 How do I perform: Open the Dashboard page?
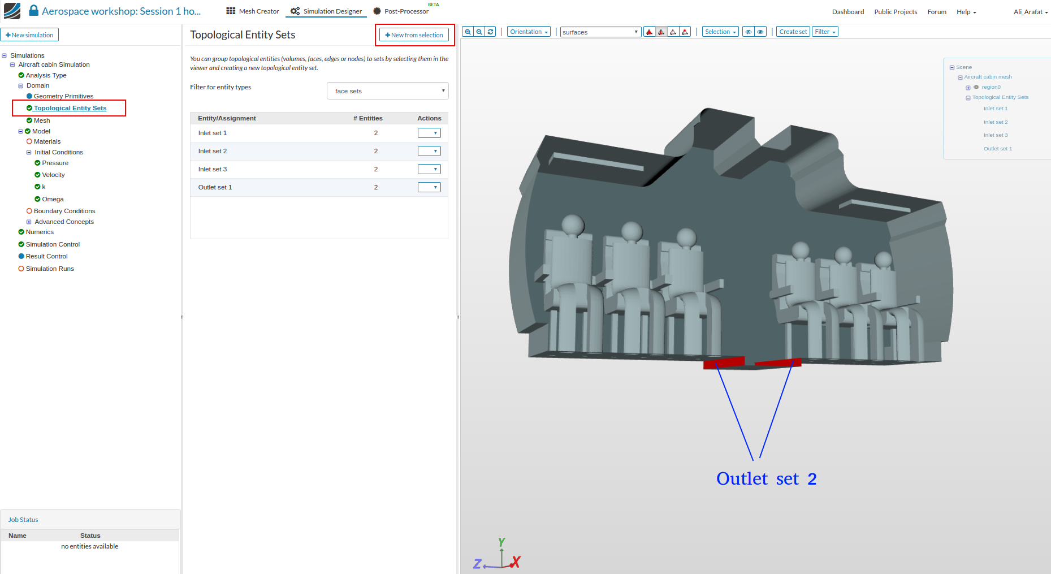(848, 12)
